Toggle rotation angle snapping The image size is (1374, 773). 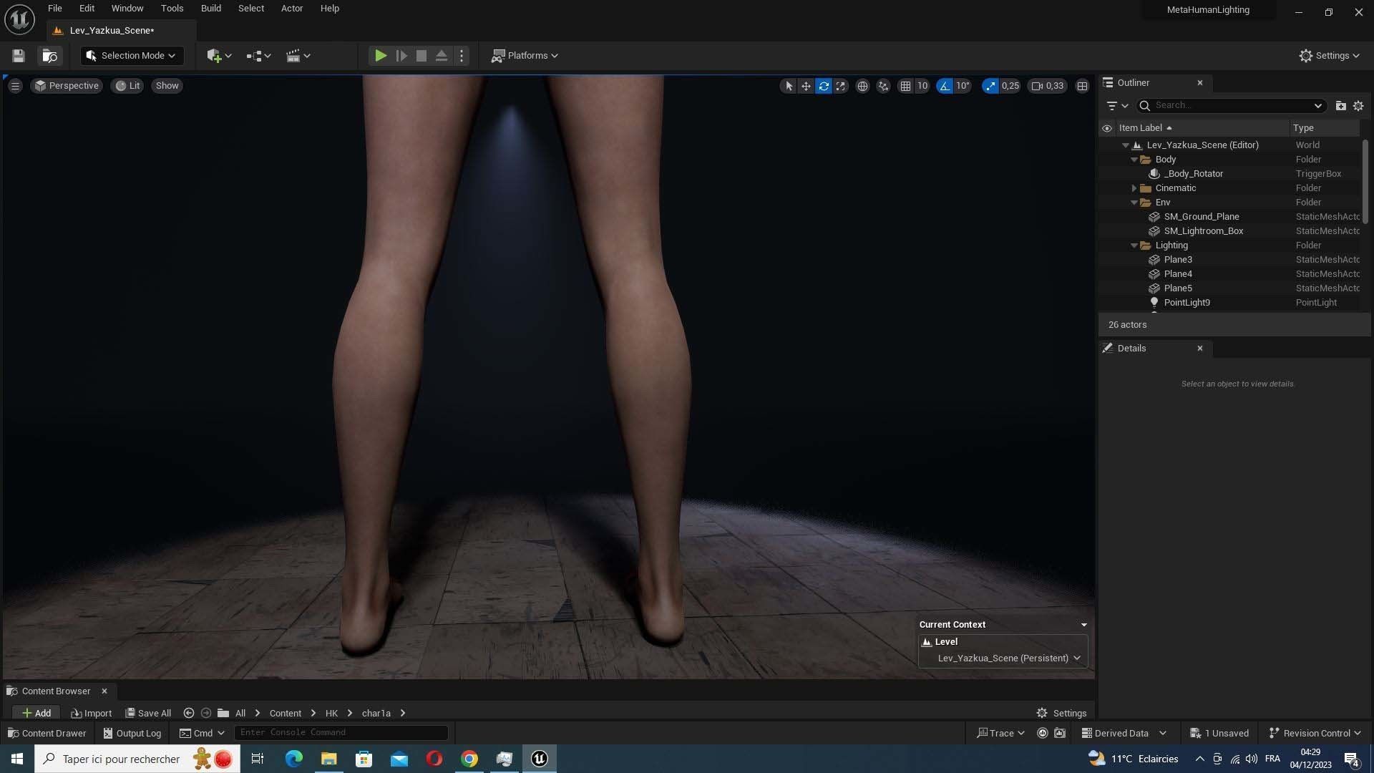(x=945, y=86)
